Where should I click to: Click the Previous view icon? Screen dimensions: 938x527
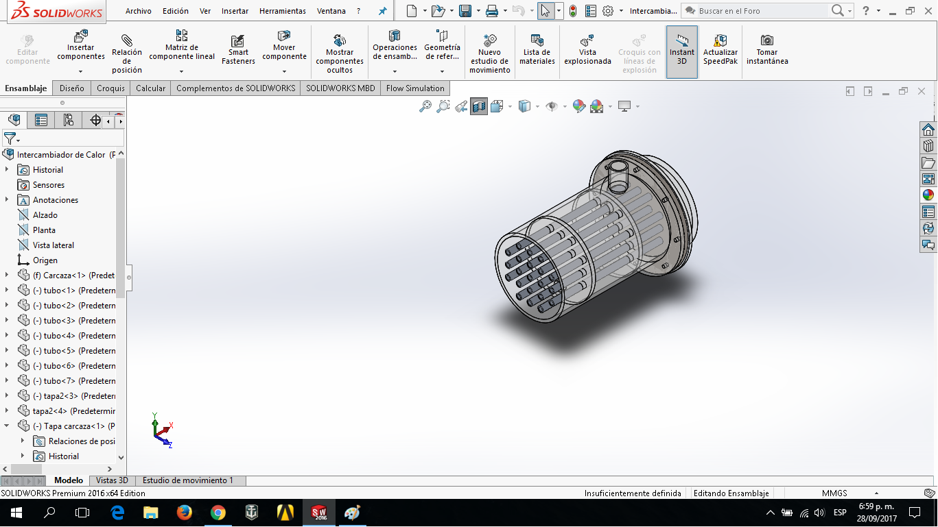tap(461, 106)
